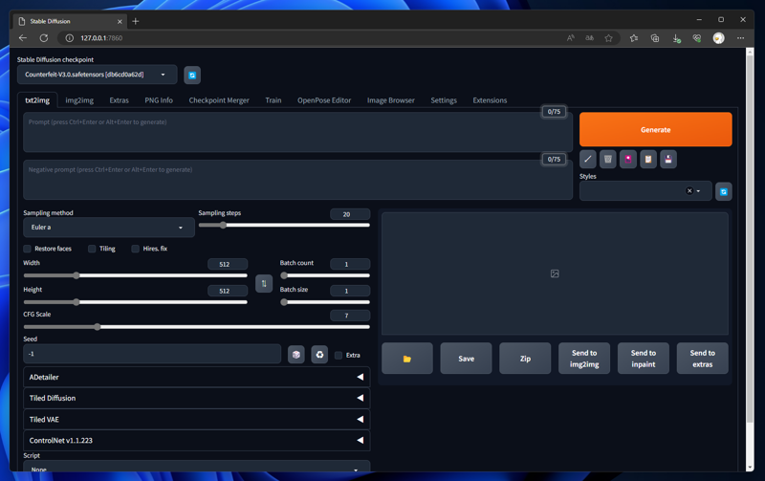Viewport: 765px width, 481px height.
Task: Click the Seed input field
Action: (152, 354)
